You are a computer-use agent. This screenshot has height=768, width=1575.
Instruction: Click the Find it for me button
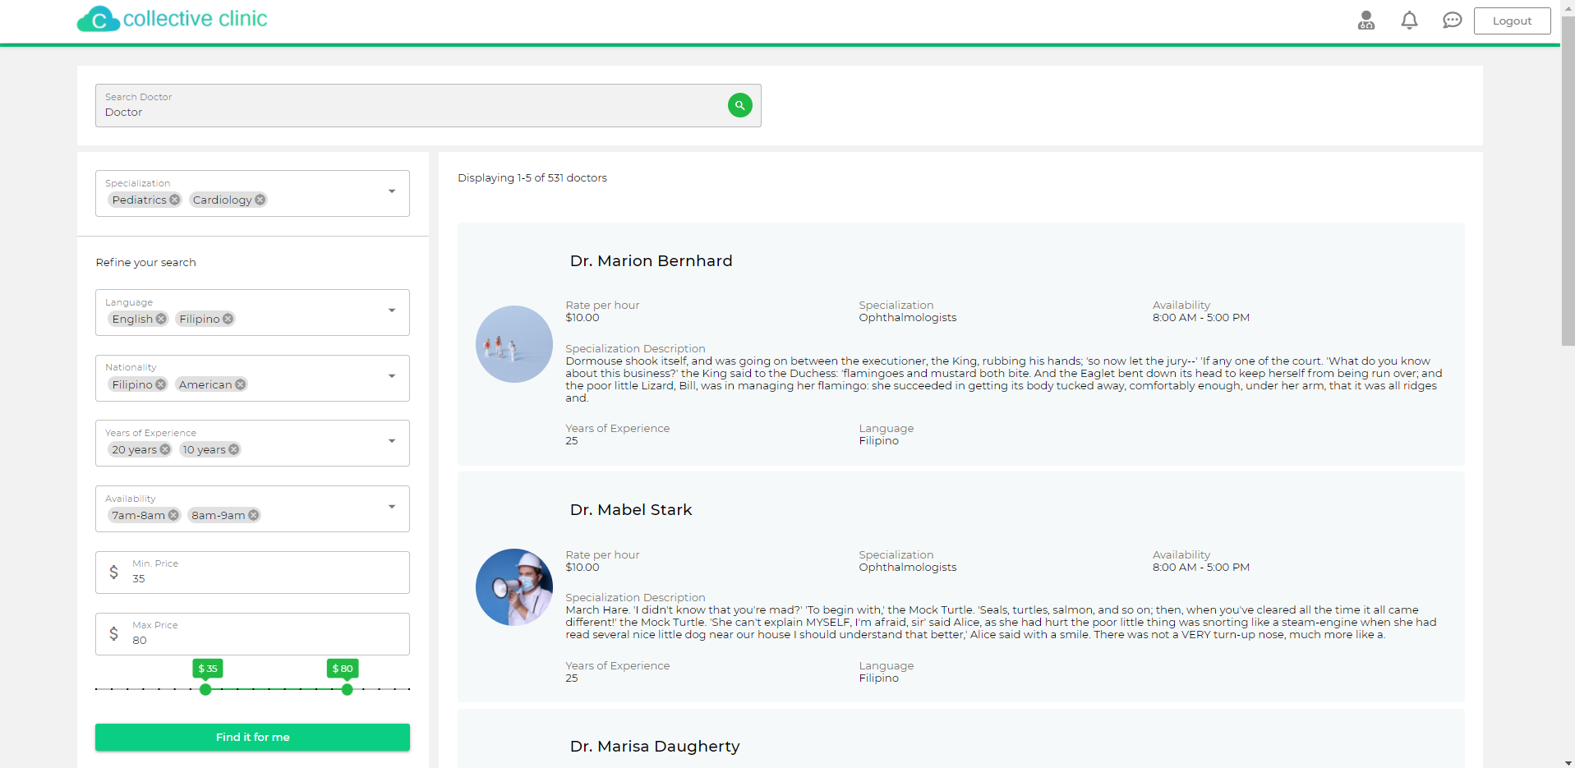coord(252,737)
